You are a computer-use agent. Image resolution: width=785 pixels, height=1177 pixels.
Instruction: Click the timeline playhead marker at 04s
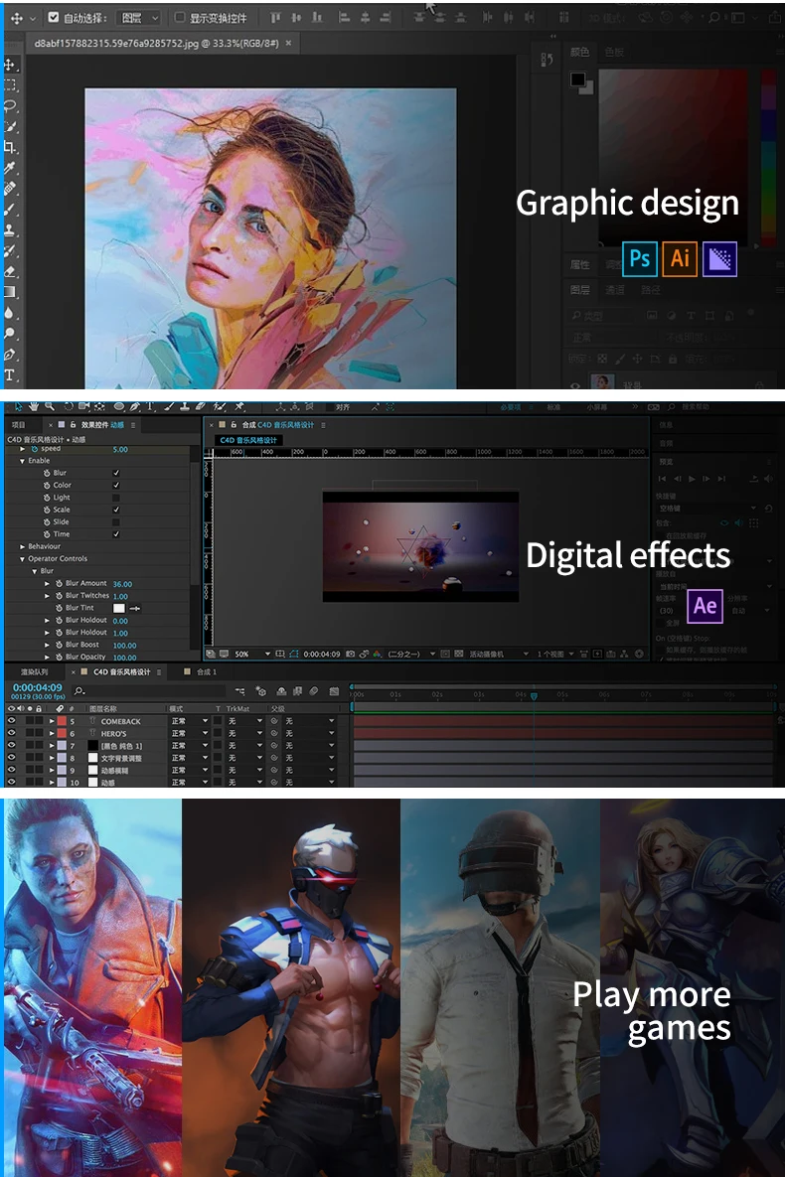(534, 696)
